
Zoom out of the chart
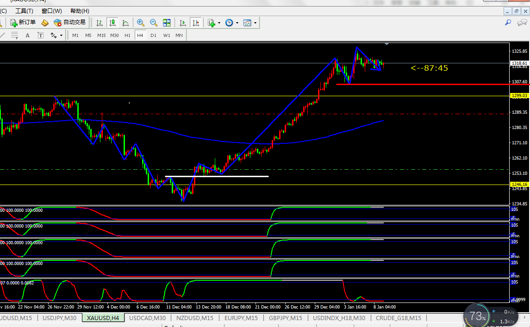(x=154, y=23)
